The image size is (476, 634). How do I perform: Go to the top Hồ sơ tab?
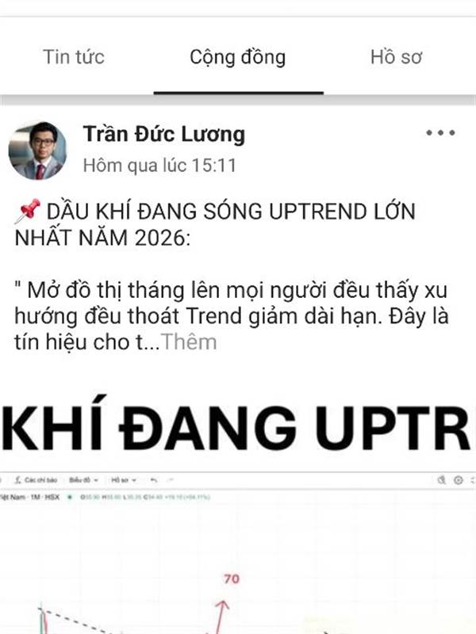click(x=396, y=57)
